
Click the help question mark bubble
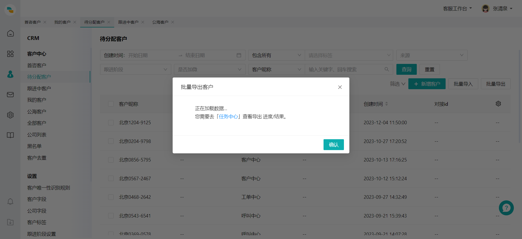pos(506,208)
